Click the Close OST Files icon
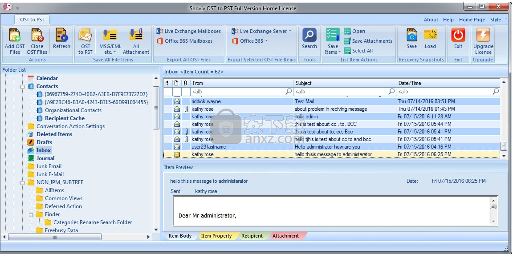 [x=37, y=35]
